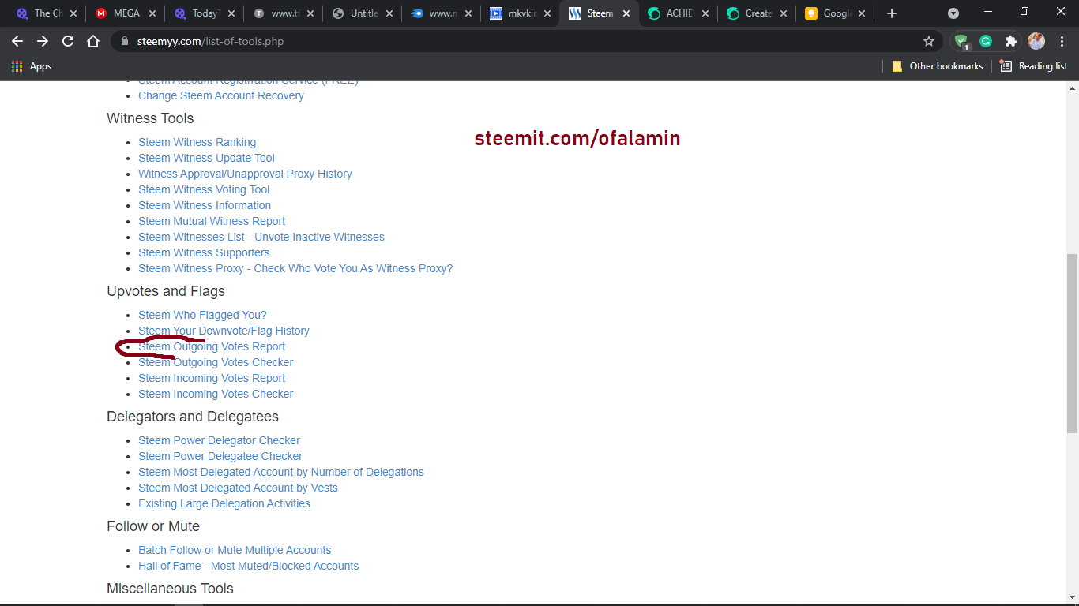Click the Upvotes and Flags heading
1079x606 pixels.
[166, 291]
